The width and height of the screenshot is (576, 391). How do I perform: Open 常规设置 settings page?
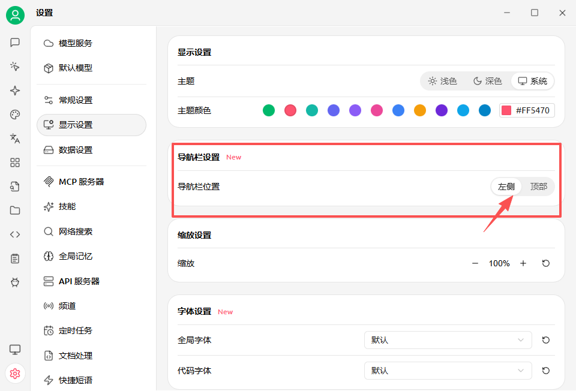[91, 100]
